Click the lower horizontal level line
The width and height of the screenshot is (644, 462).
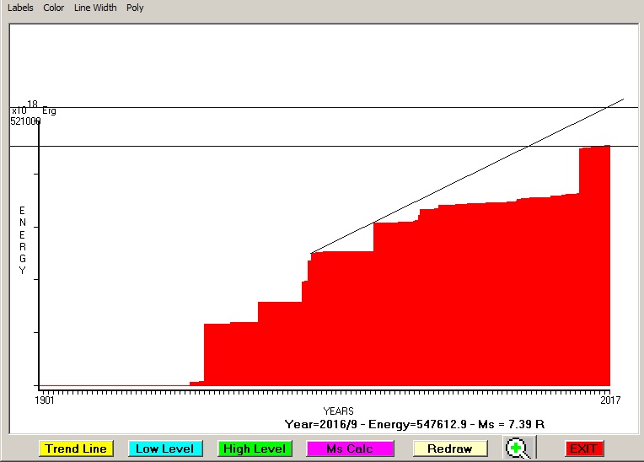click(253, 146)
